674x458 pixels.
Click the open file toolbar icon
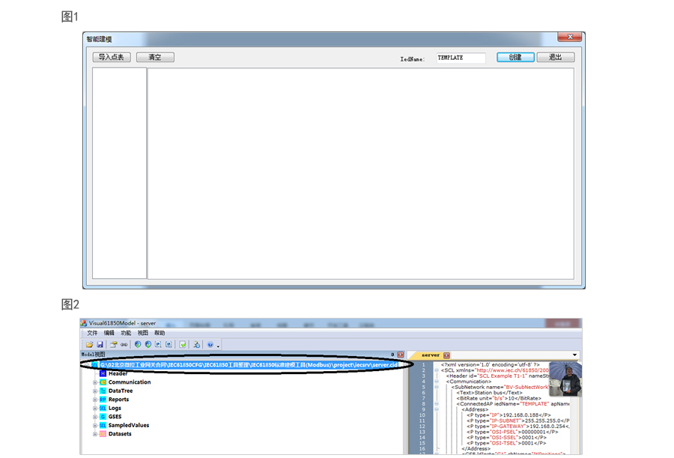pyautogui.click(x=89, y=344)
